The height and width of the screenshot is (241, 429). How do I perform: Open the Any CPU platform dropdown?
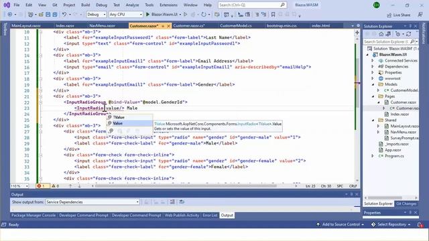tap(126, 15)
